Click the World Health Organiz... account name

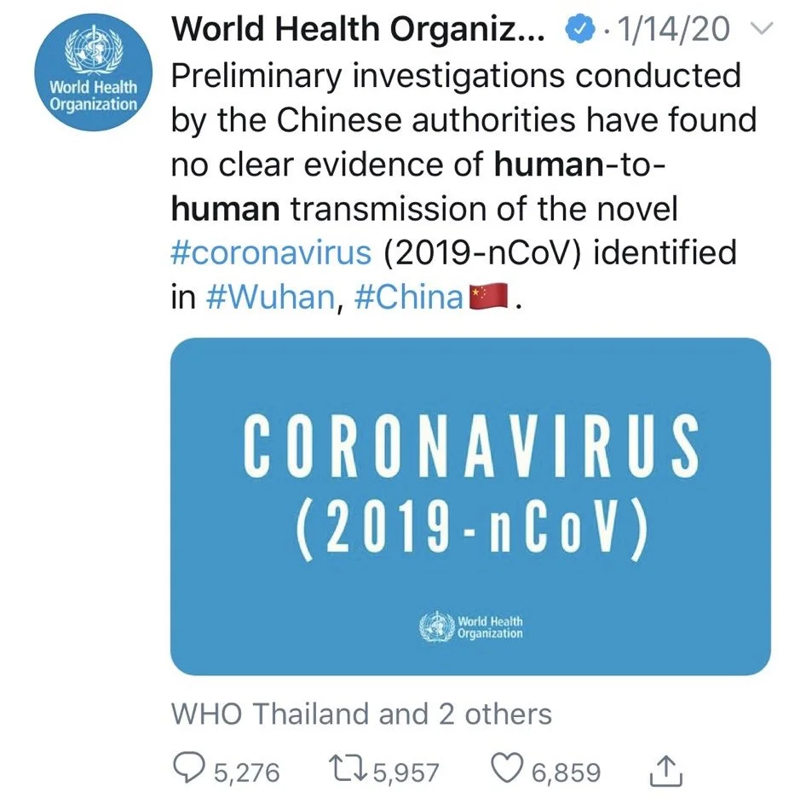coord(359,30)
